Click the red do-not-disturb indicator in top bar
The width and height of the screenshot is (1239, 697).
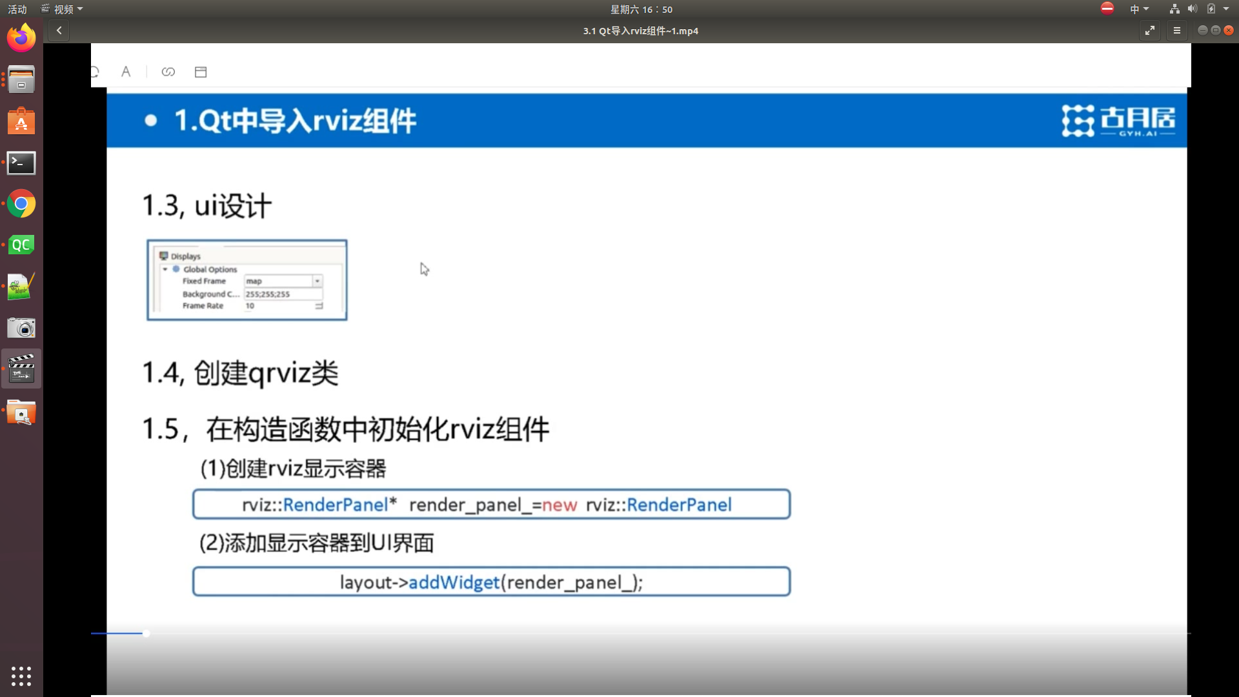1107,8
